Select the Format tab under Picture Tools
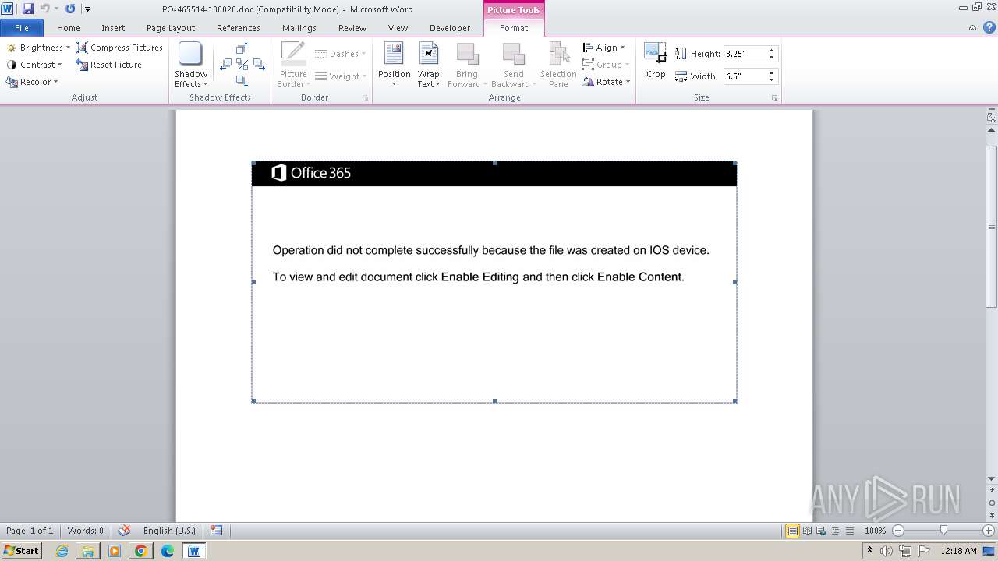Viewport: 998px width, 561px height. pos(514,28)
